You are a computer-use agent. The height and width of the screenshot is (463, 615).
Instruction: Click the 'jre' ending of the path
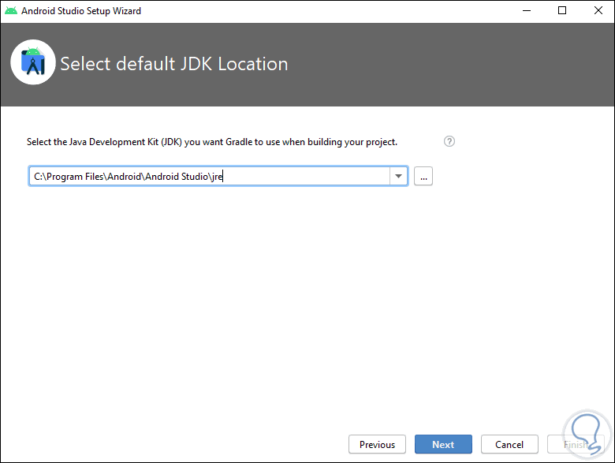pos(218,177)
